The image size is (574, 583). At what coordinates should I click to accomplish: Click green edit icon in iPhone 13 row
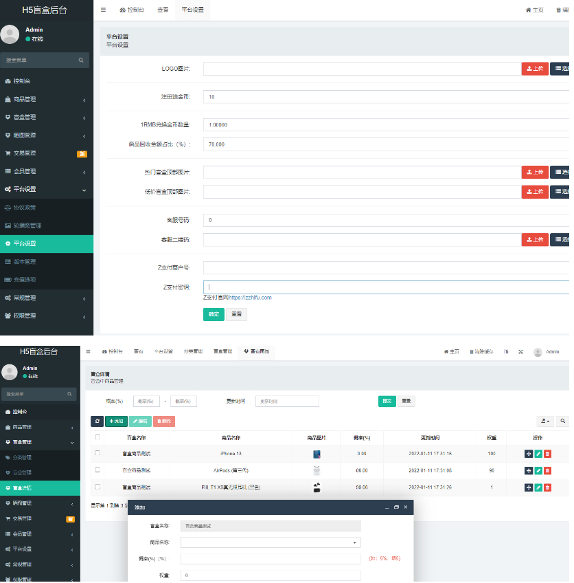pyautogui.click(x=538, y=454)
